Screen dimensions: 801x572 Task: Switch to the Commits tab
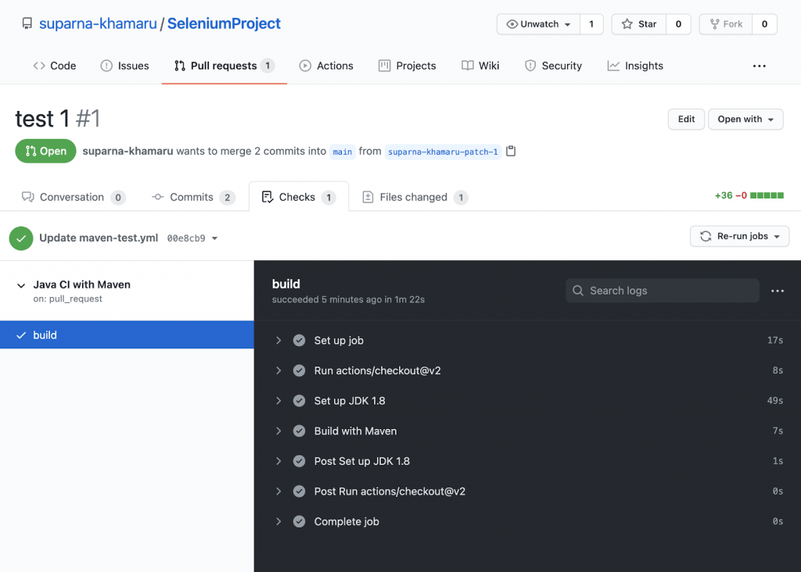[192, 197]
